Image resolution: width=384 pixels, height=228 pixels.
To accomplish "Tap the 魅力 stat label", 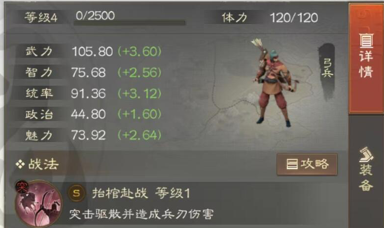I will (x=39, y=135).
